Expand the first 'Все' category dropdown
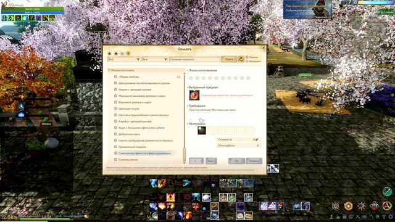Screen dimensions: 395x222 tap(123, 59)
